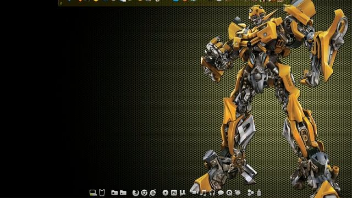Open the first folder dock icon with star
Screen dimensions: 352x198
114,193
